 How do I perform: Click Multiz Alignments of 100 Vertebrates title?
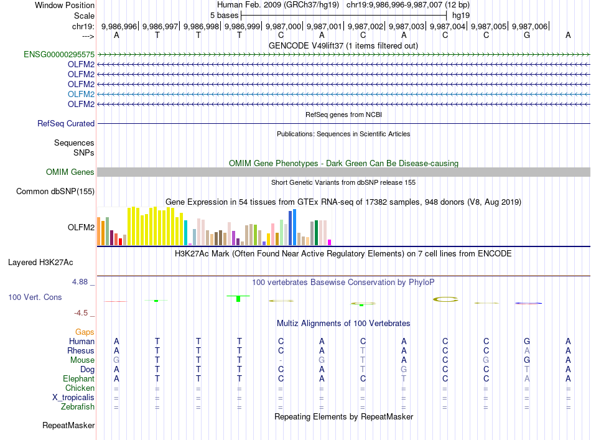[343, 324]
